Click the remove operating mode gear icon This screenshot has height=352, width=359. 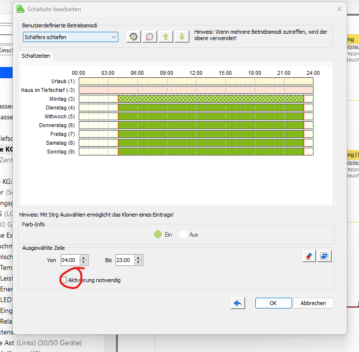coord(150,37)
